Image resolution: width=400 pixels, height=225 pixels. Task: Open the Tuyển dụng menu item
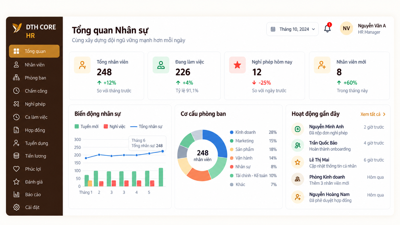34,143
